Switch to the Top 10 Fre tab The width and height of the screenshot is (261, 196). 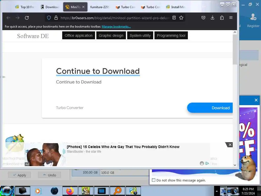click(24, 7)
